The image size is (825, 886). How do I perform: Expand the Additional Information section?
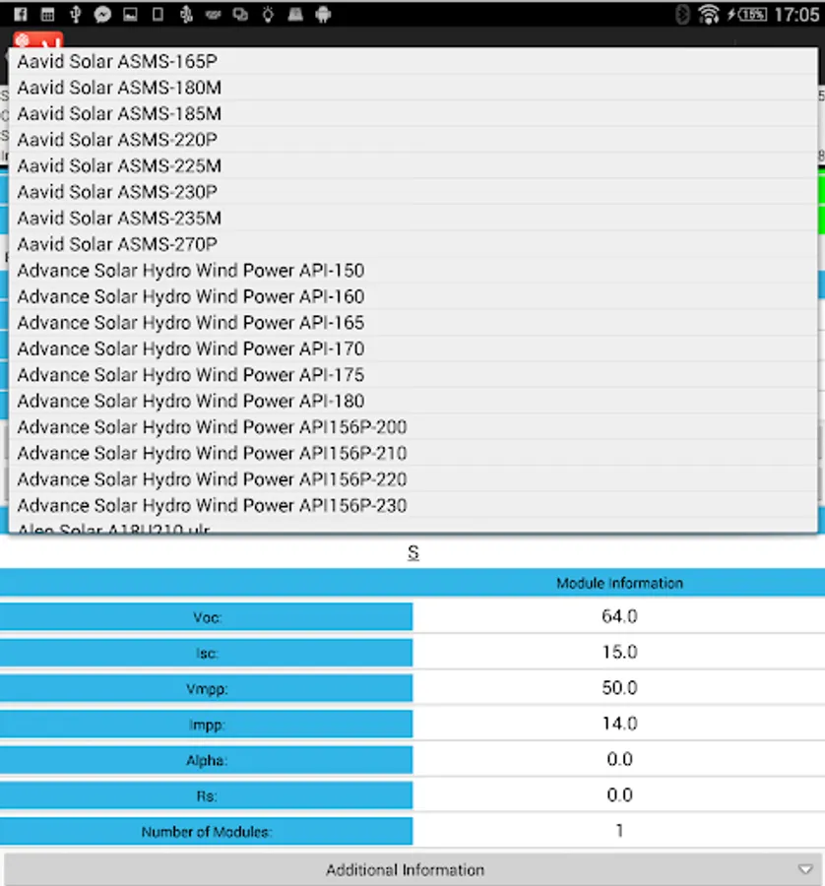[412, 869]
